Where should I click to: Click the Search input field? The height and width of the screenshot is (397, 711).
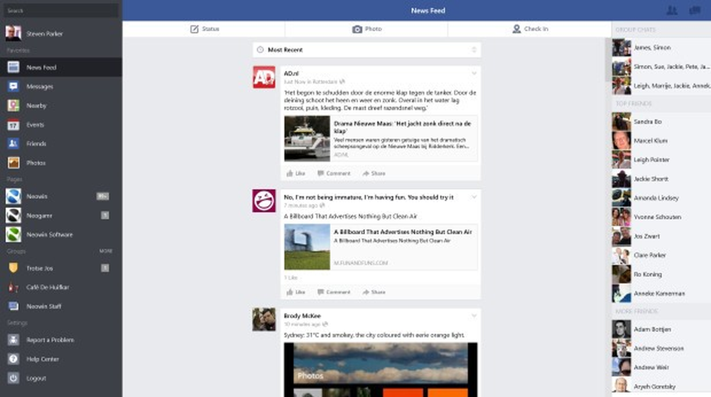coord(61,11)
